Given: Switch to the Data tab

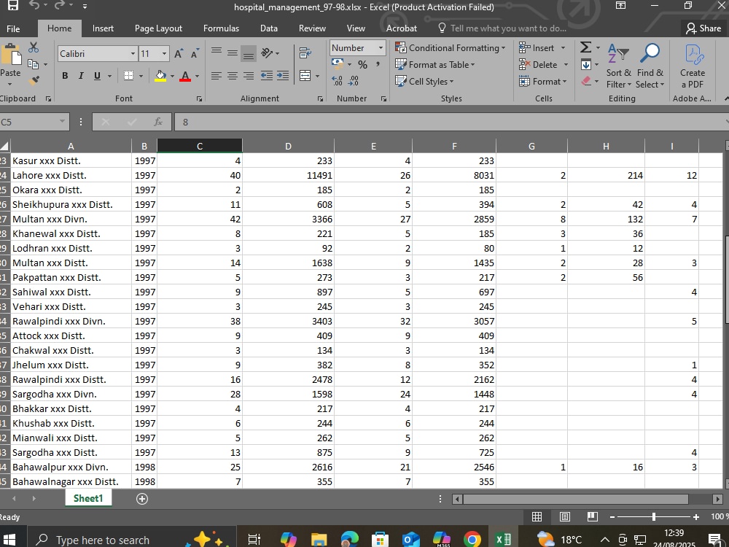Looking at the screenshot, I should click(x=269, y=28).
